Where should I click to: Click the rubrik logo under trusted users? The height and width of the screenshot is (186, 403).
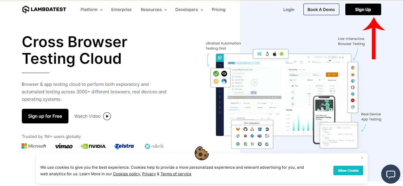click(x=154, y=146)
